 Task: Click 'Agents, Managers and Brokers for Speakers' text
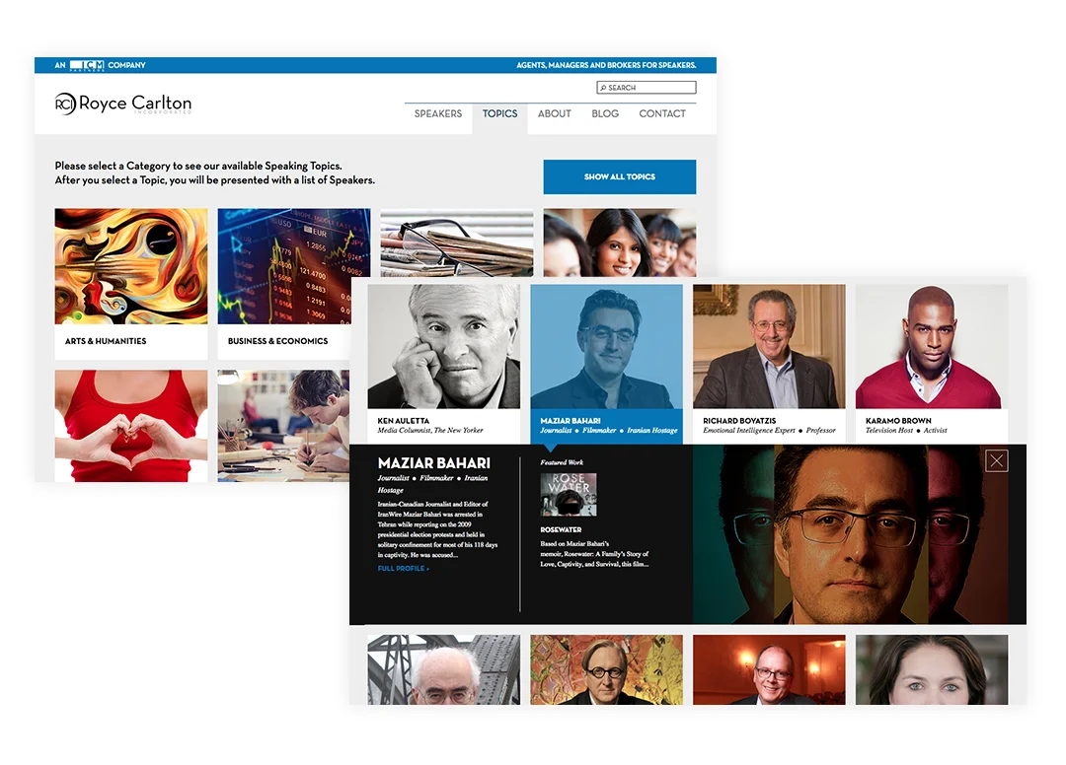tap(606, 65)
